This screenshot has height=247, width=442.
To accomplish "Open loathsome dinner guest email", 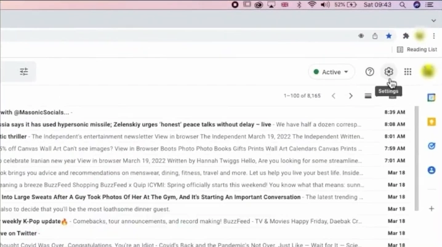I will click(x=203, y=209).
